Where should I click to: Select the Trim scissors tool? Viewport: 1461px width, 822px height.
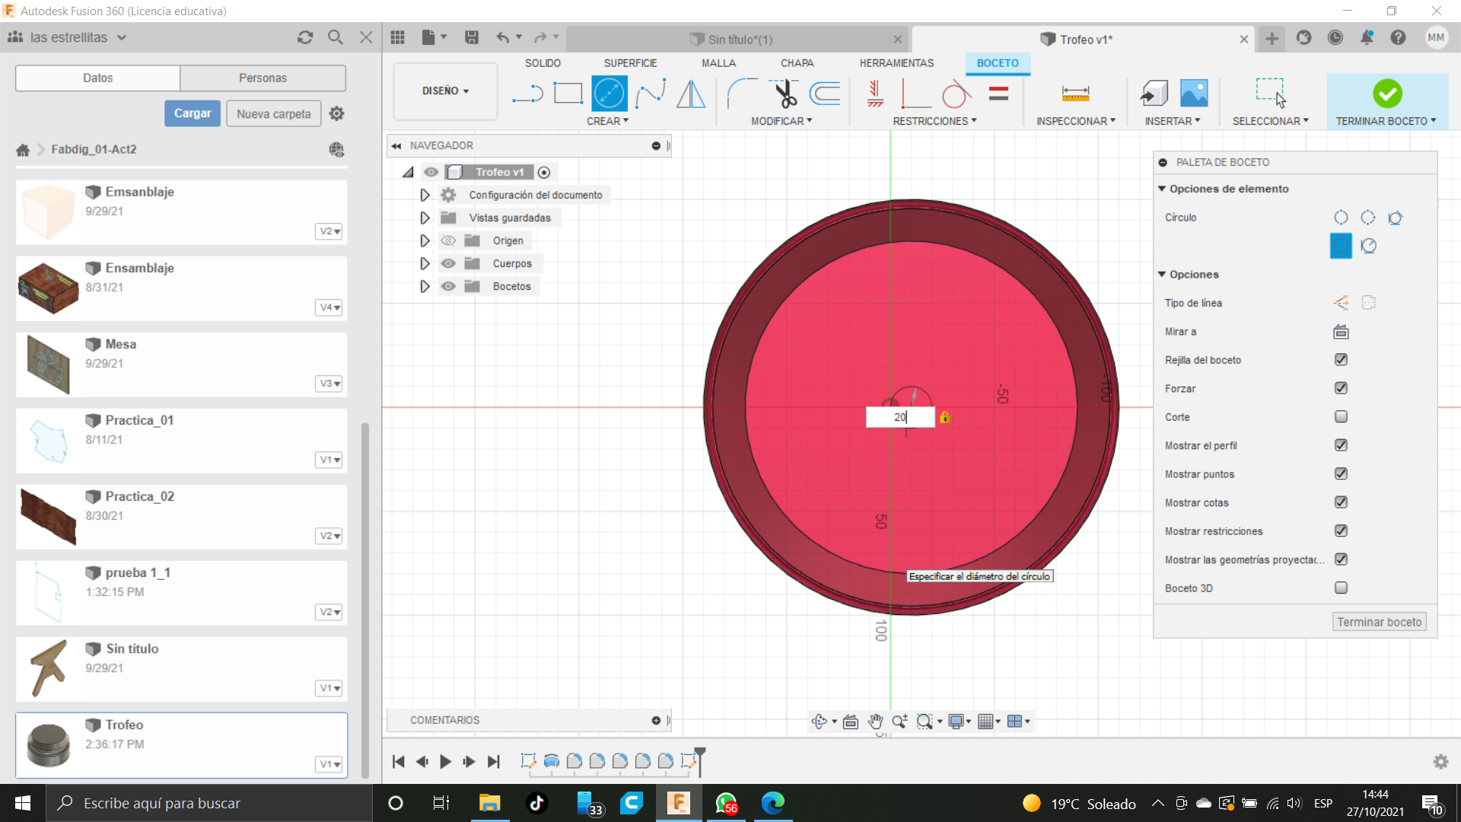(785, 94)
